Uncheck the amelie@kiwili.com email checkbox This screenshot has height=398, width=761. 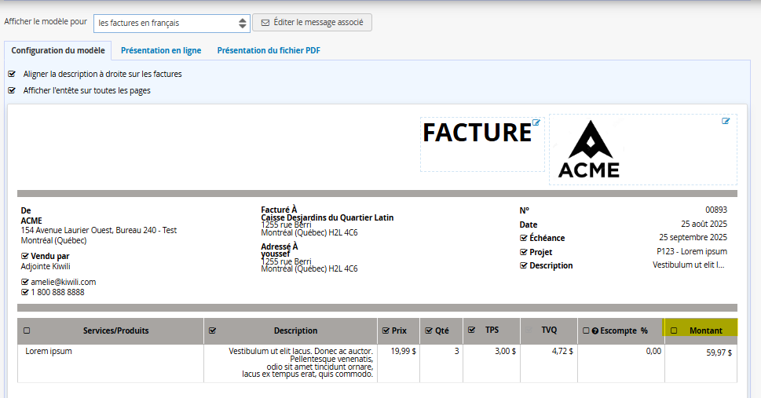coord(25,282)
